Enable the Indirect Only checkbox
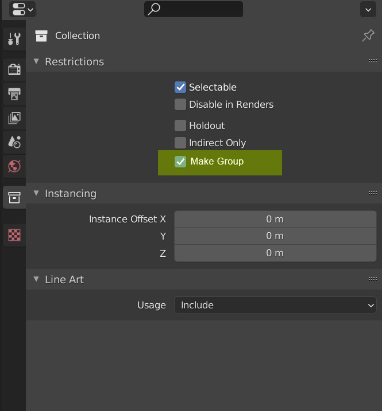The height and width of the screenshot is (411, 382). tap(180, 143)
